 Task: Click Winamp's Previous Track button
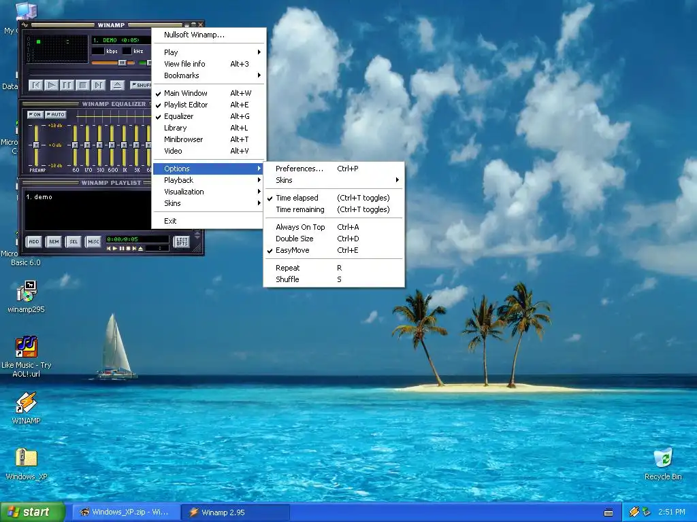click(x=36, y=85)
